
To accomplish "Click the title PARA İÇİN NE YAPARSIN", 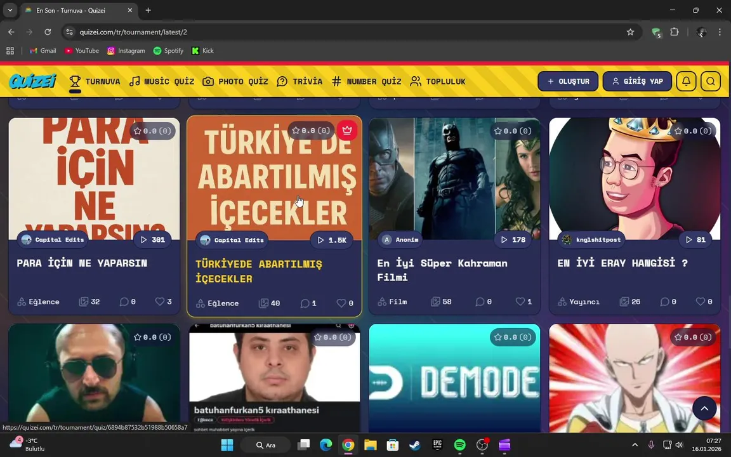I will tap(82, 263).
